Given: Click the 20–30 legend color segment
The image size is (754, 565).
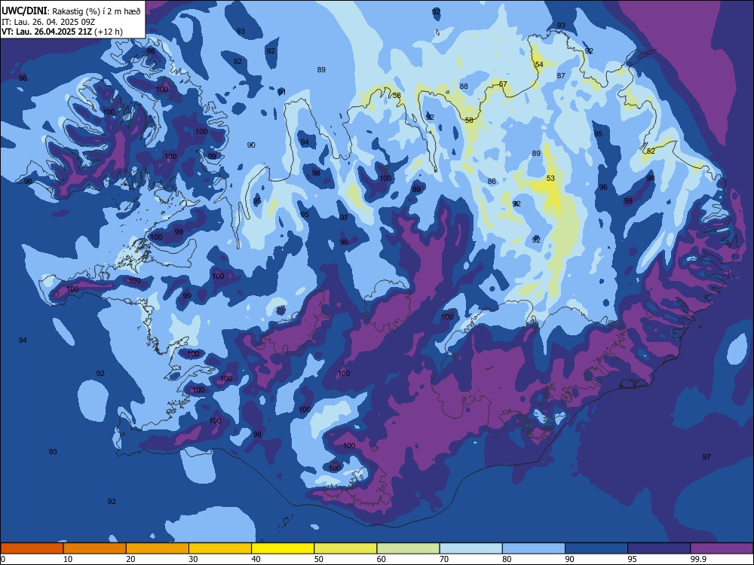Looking at the screenshot, I should click(x=158, y=548).
